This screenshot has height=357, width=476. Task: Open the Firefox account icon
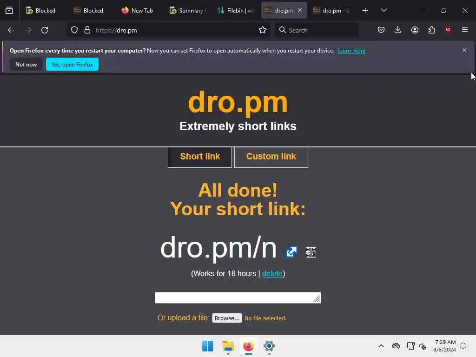point(415,30)
